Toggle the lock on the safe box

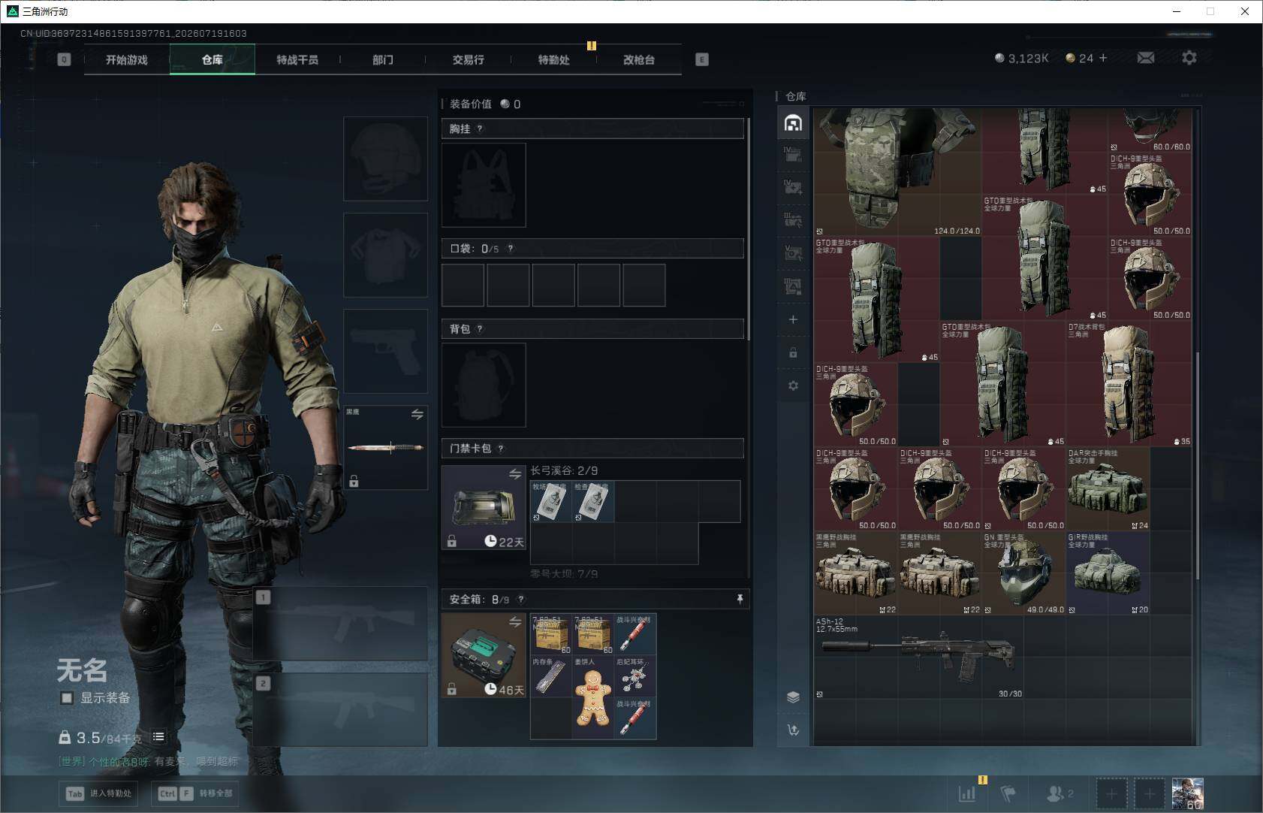451,690
